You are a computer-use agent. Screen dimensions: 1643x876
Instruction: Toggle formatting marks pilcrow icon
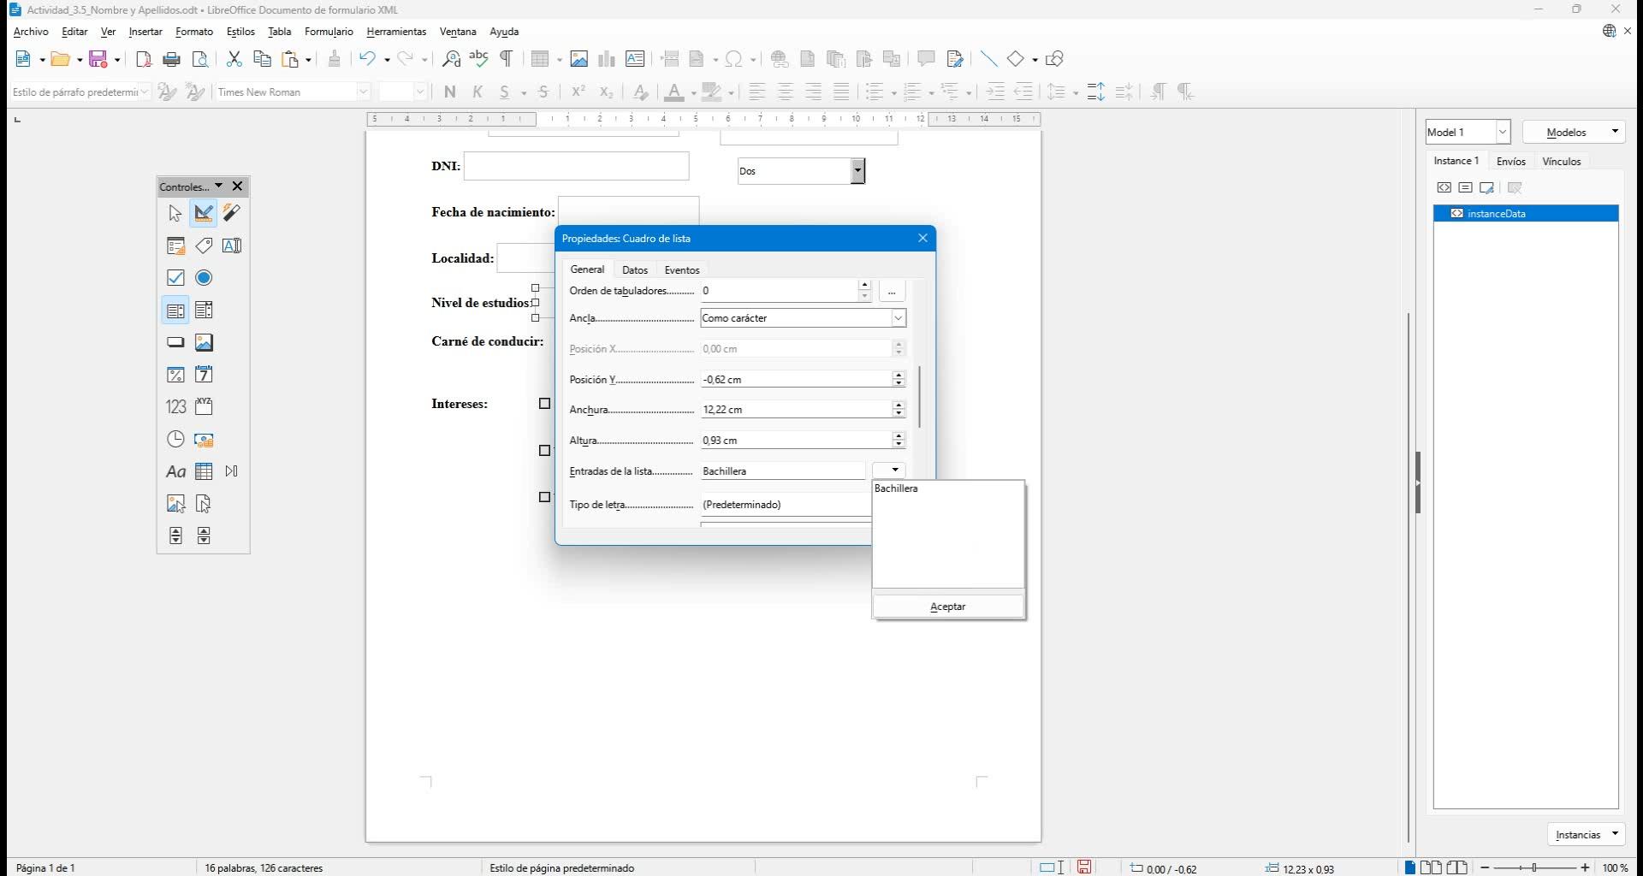507,59
